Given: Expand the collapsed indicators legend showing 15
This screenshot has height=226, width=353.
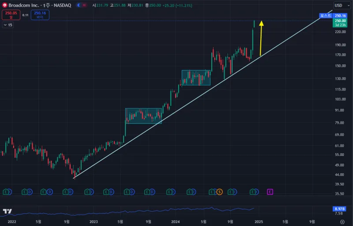Looking at the screenshot, I should [8, 25].
